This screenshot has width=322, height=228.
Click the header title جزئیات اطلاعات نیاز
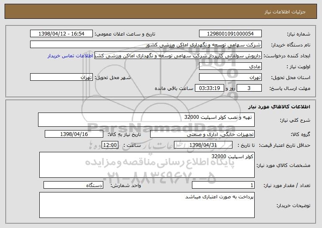285,12
